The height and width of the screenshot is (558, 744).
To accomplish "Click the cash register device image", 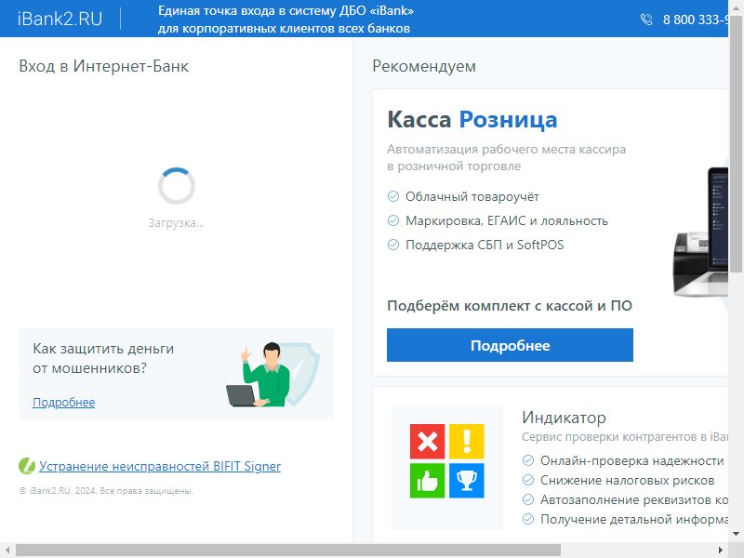I will click(700, 232).
